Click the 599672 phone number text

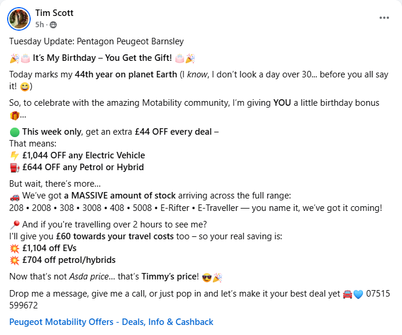point(24,305)
